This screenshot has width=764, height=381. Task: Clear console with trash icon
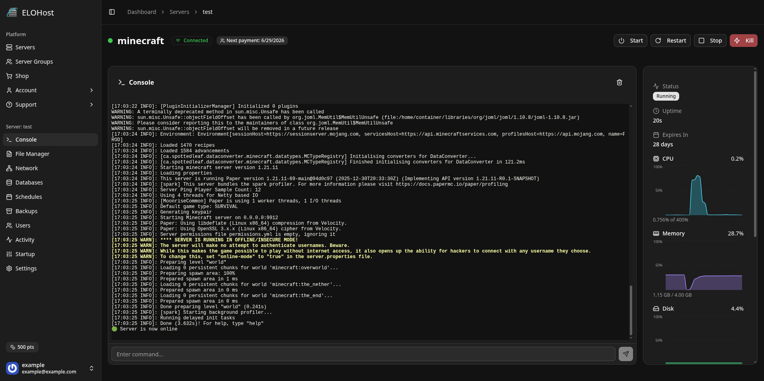click(x=619, y=82)
